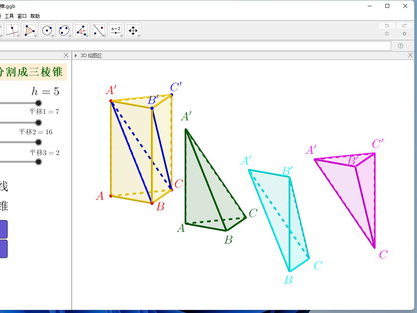Select red point B on the prism
The height and width of the screenshot is (313, 417).
tap(152, 203)
